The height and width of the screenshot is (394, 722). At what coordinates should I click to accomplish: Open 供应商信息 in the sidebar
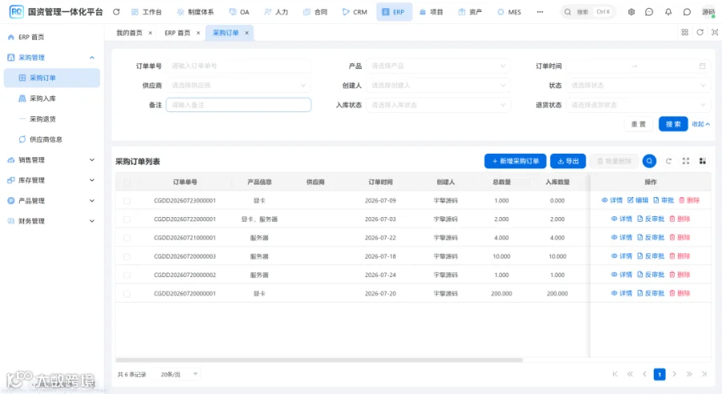tap(51, 139)
